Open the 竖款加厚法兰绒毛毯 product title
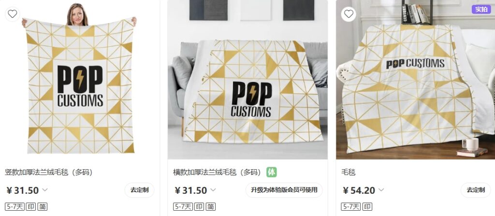The width and height of the screenshot is (495, 216). tap(49, 172)
